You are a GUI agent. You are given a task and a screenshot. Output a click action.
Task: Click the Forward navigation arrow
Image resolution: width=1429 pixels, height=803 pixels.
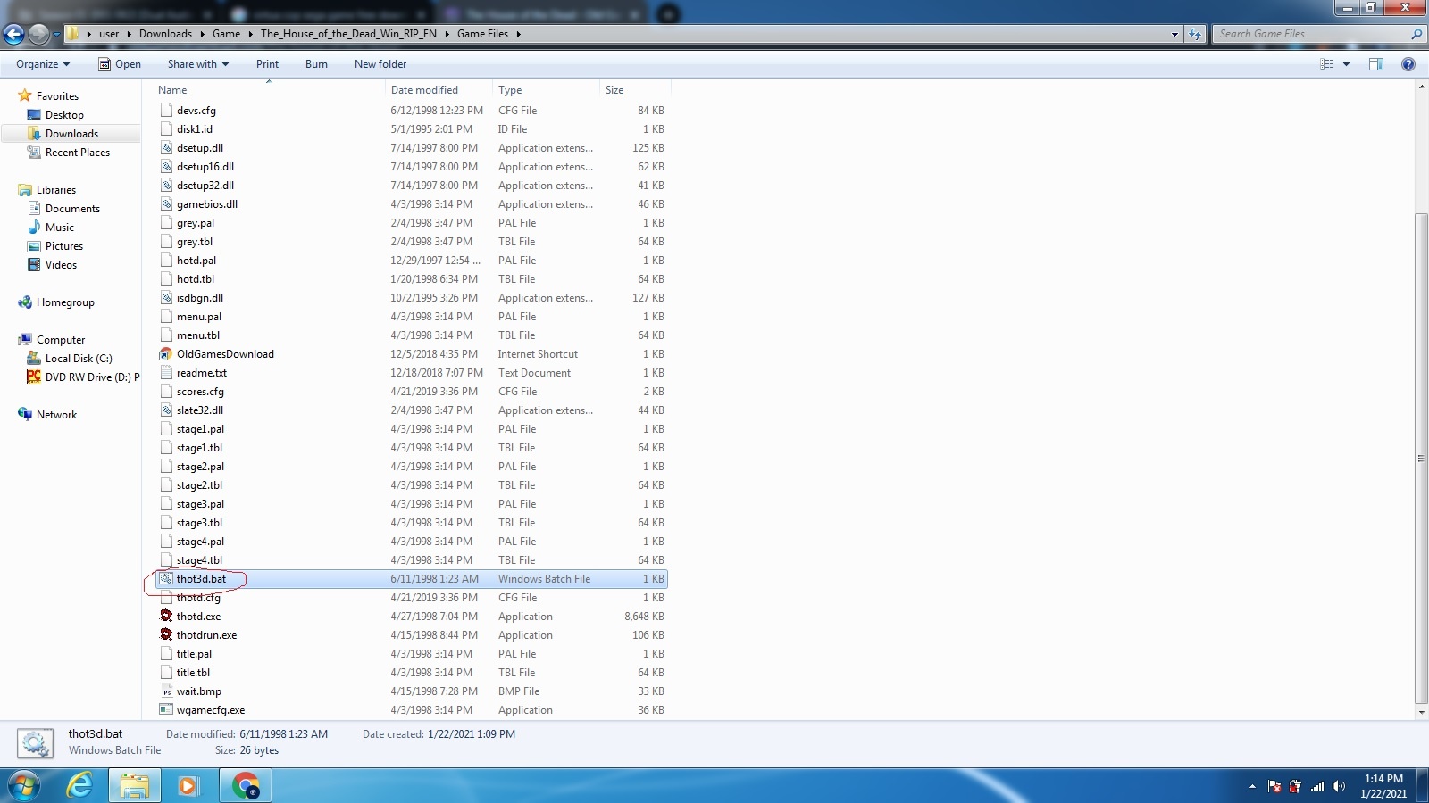click(38, 34)
